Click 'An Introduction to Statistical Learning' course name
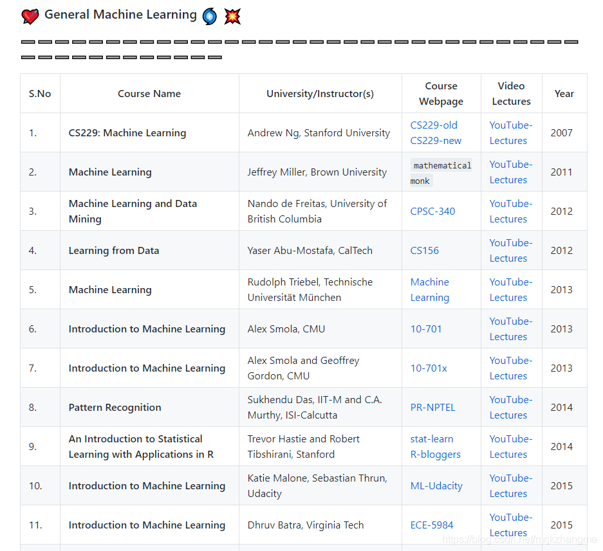603x551 pixels. [x=141, y=446]
